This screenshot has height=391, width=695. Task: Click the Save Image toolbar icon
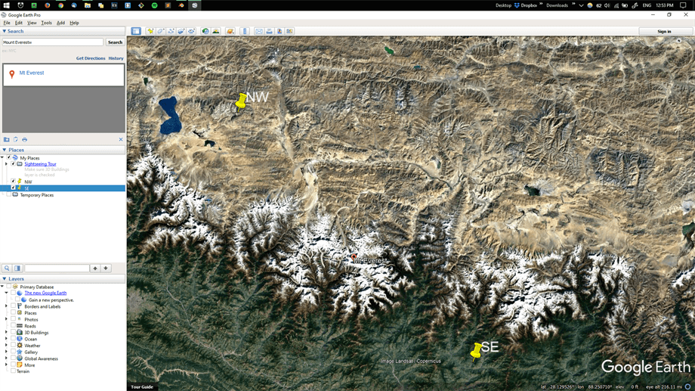pos(280,31)
